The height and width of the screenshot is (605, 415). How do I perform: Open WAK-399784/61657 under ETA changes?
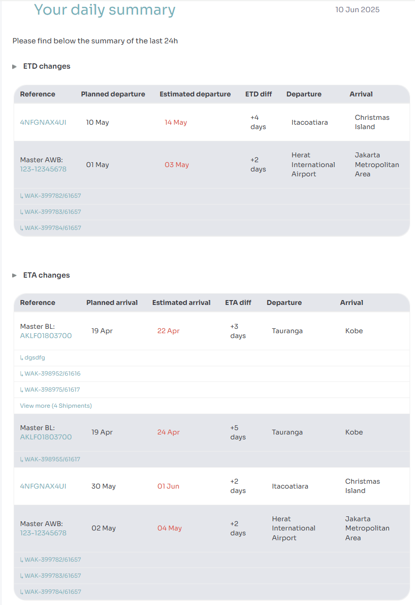(x=51, y=592)
